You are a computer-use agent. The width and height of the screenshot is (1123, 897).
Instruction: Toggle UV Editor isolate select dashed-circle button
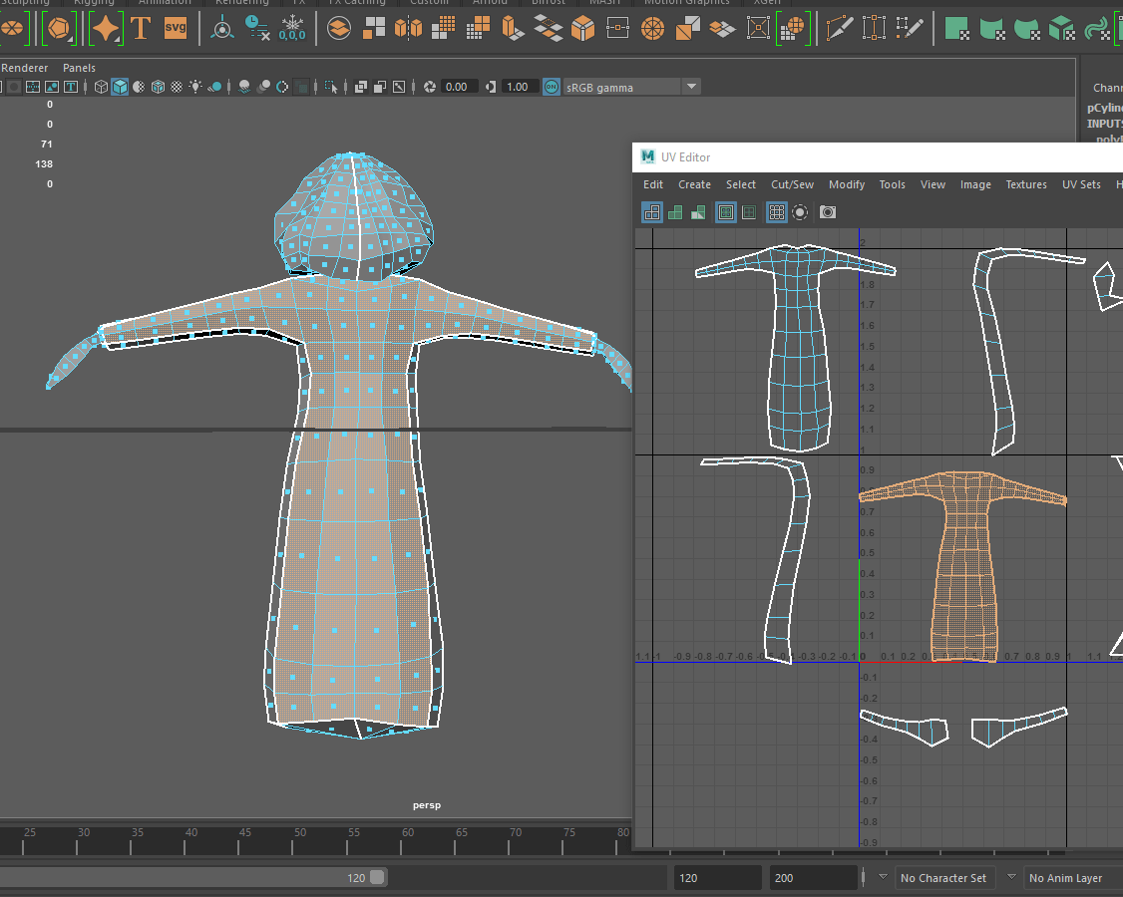click(800, 212)
